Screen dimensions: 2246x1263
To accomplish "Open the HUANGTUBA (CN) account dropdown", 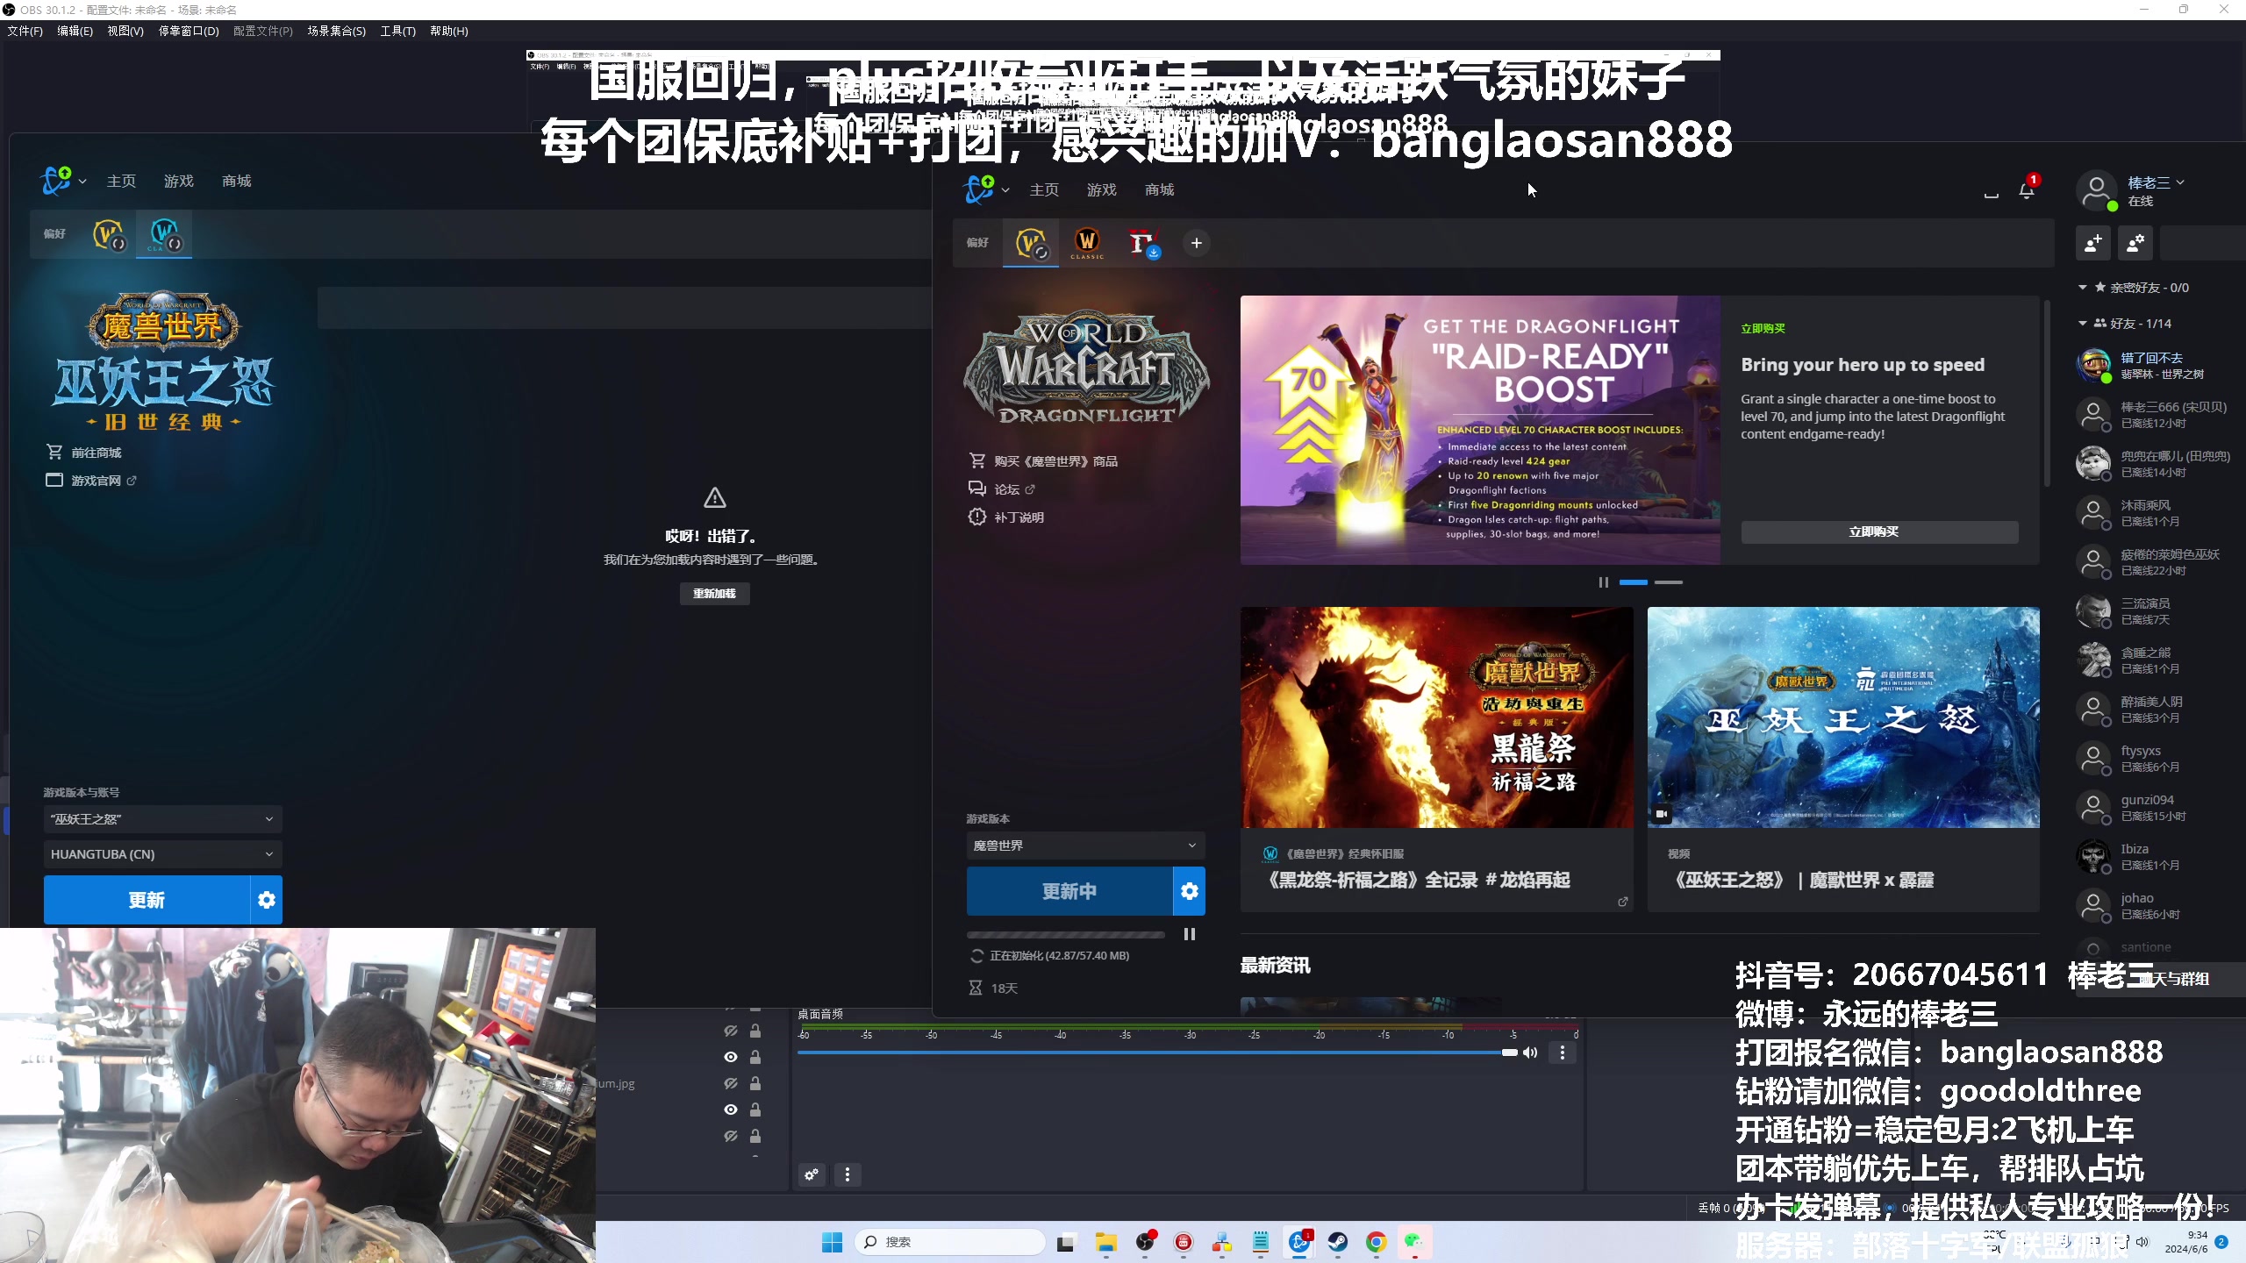I will point(162,854).
